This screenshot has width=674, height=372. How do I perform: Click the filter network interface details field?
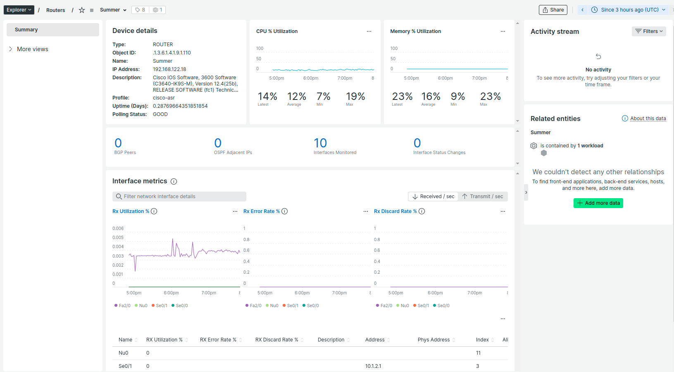coord(179,196)
